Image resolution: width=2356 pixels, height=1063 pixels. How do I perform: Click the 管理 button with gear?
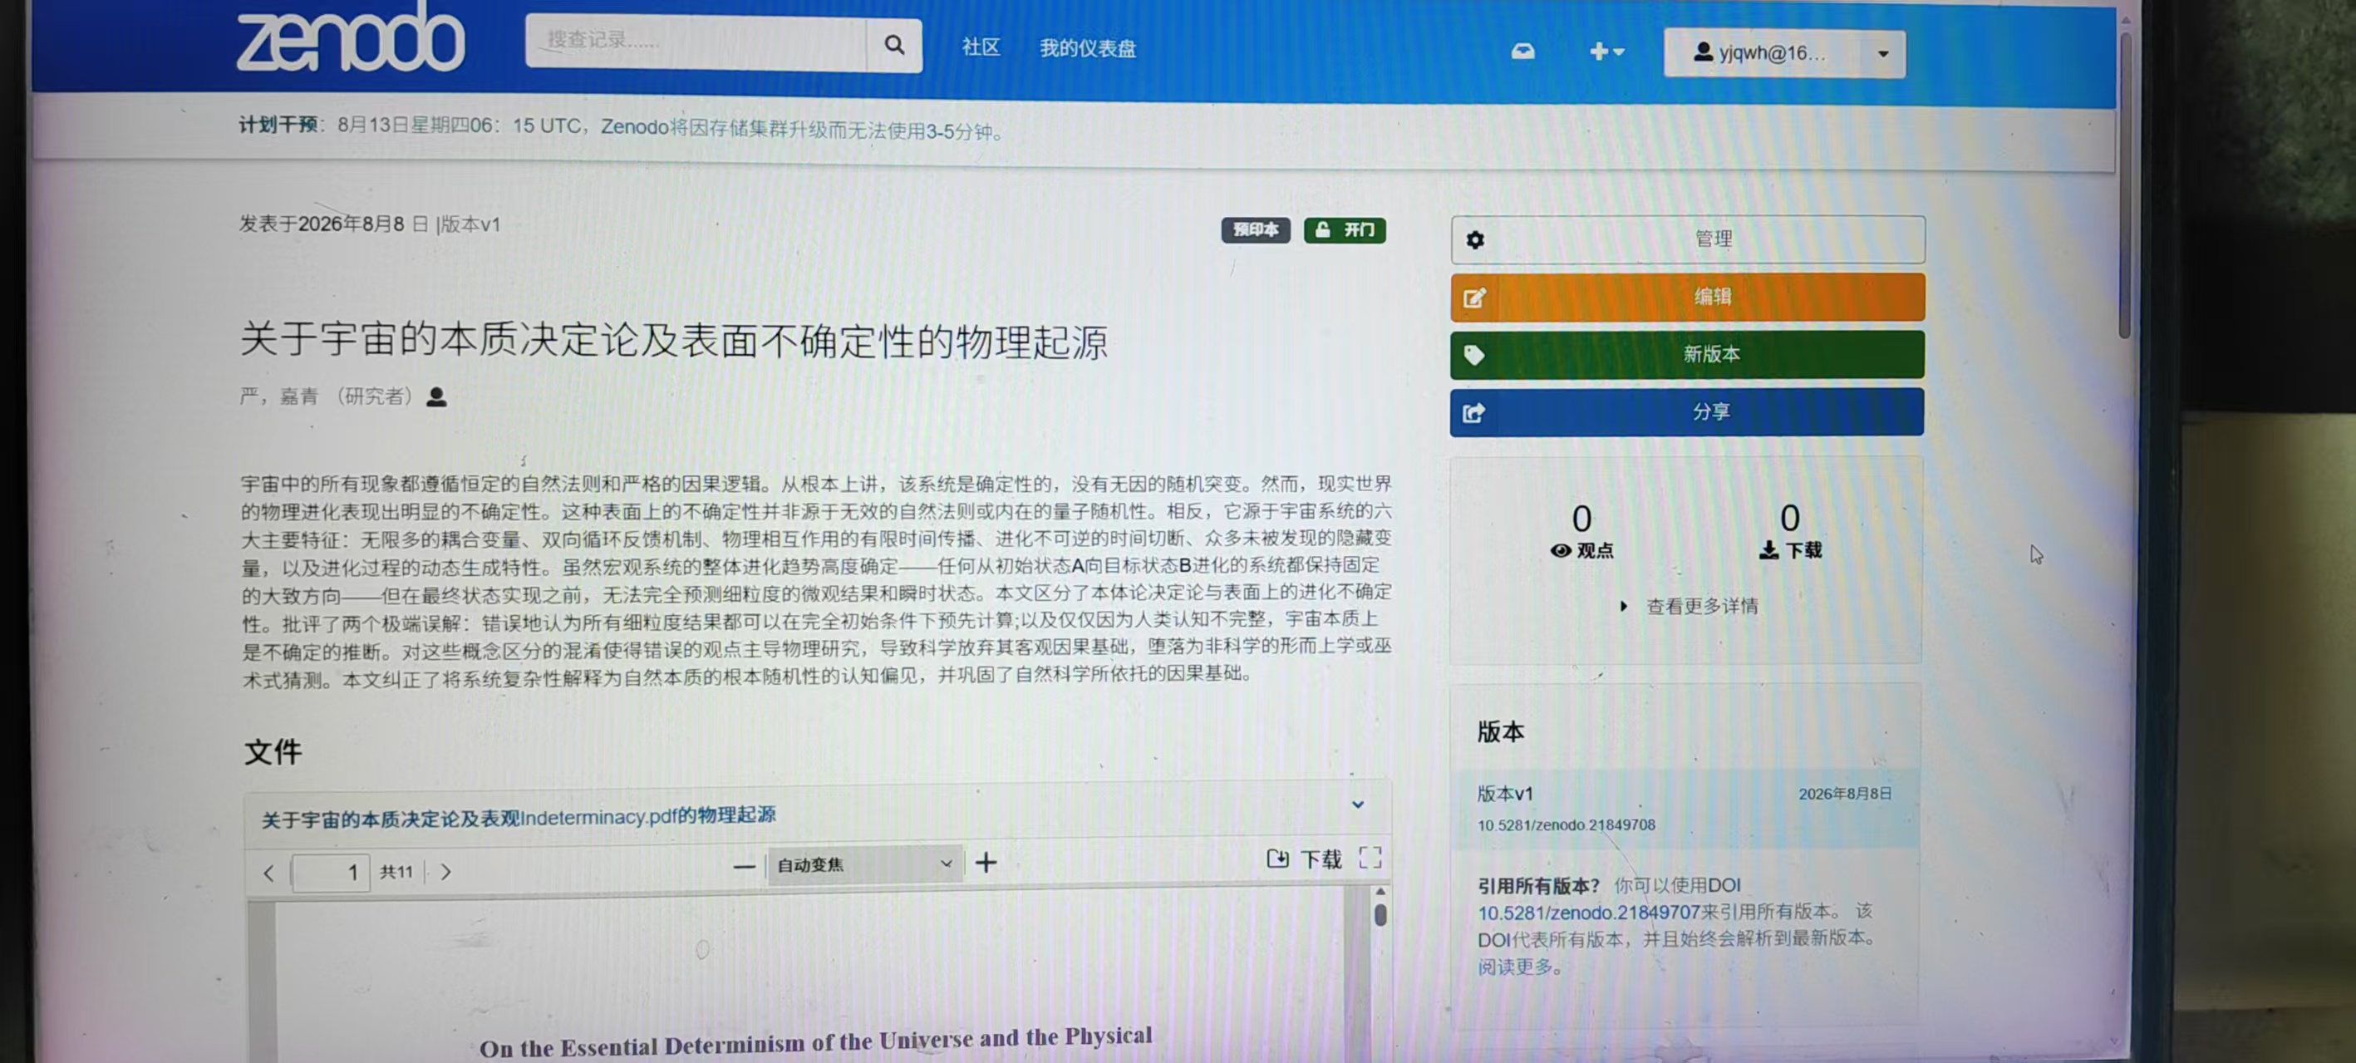[x=1688, y=239]
